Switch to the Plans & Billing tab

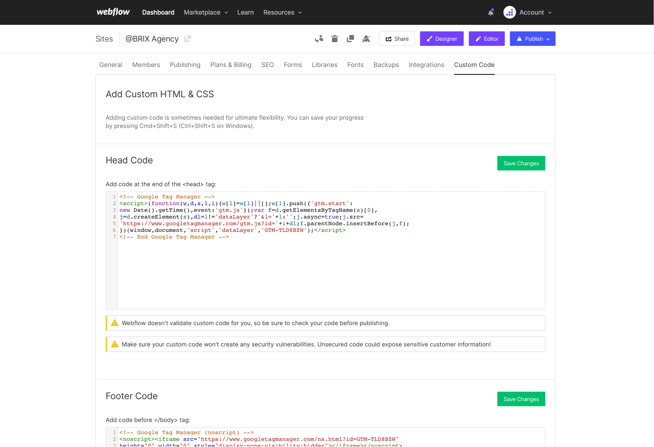click(x=231, y=65)
